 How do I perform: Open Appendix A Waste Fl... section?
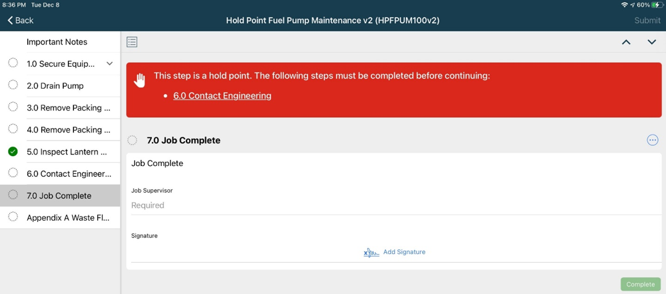pyautogui.click(x=60, y=217)
